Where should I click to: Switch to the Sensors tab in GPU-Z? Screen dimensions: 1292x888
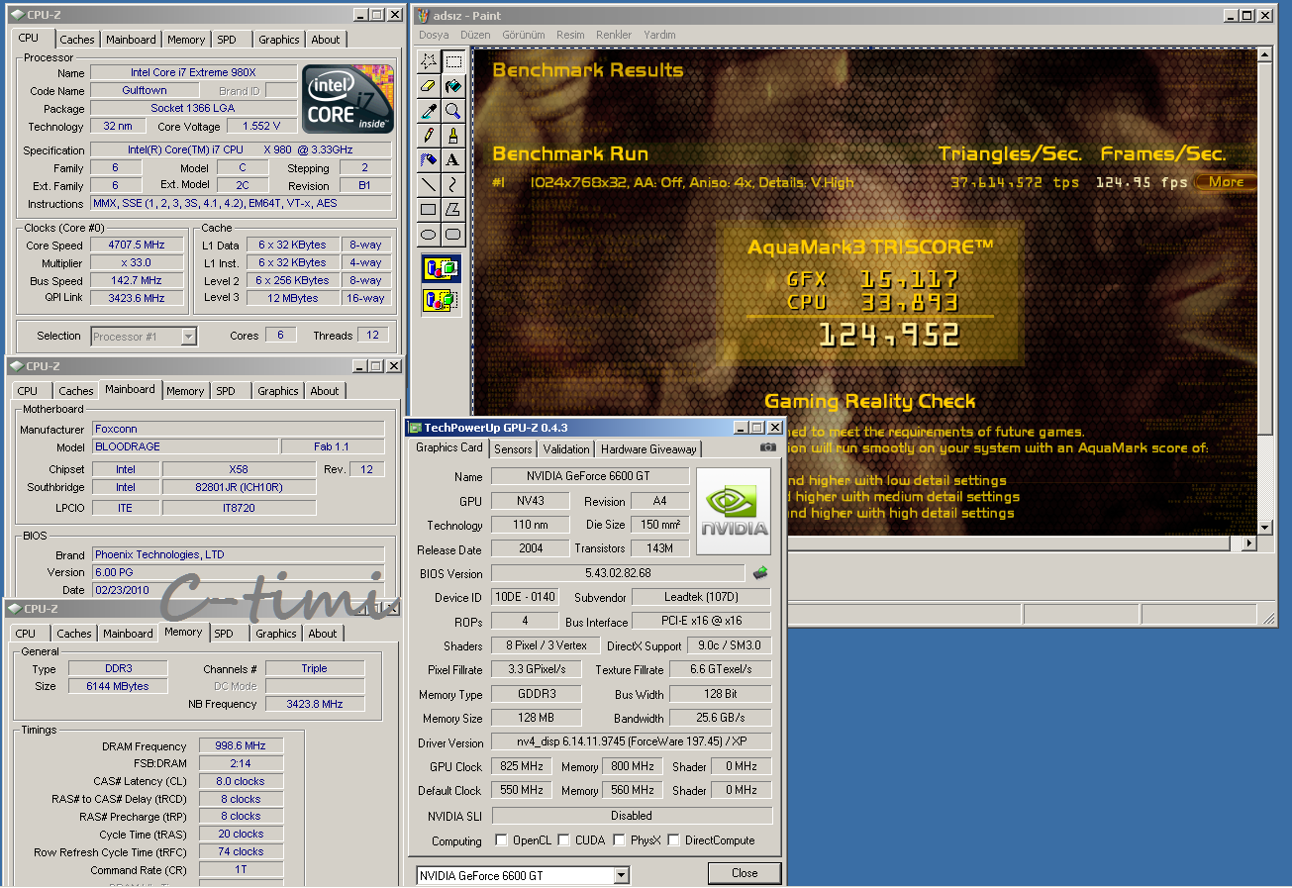click(513, 448)
